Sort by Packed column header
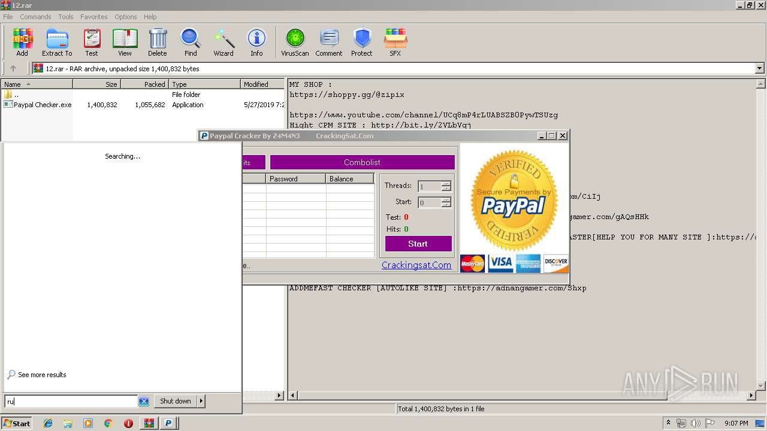This screenshot has height=431, width=767. (x=144, y=84)
